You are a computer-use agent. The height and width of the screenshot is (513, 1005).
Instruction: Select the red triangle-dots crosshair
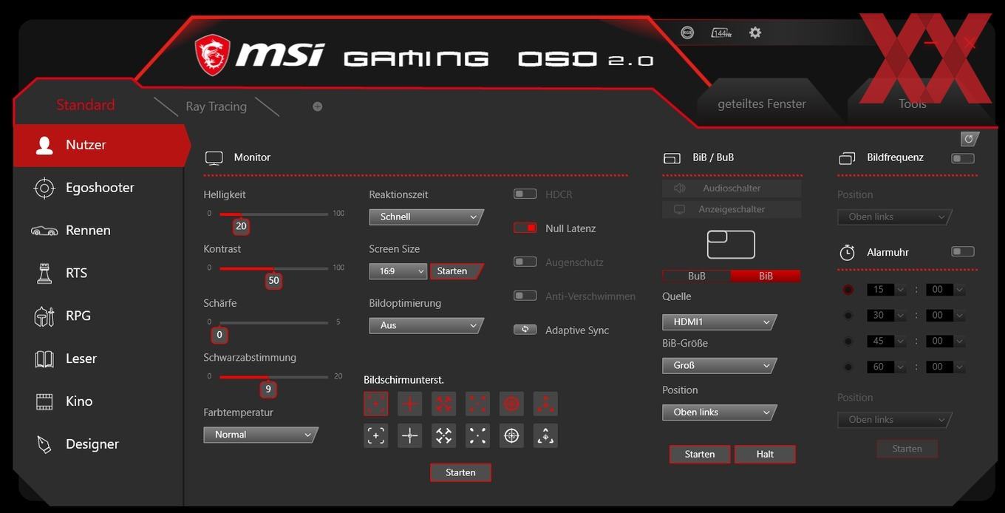(545, 404)
